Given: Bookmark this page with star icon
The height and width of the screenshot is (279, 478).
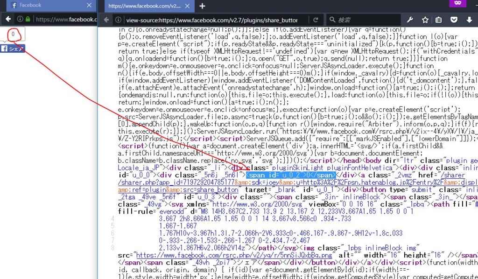Looking at the screenshot, I should tap(425, 20).
